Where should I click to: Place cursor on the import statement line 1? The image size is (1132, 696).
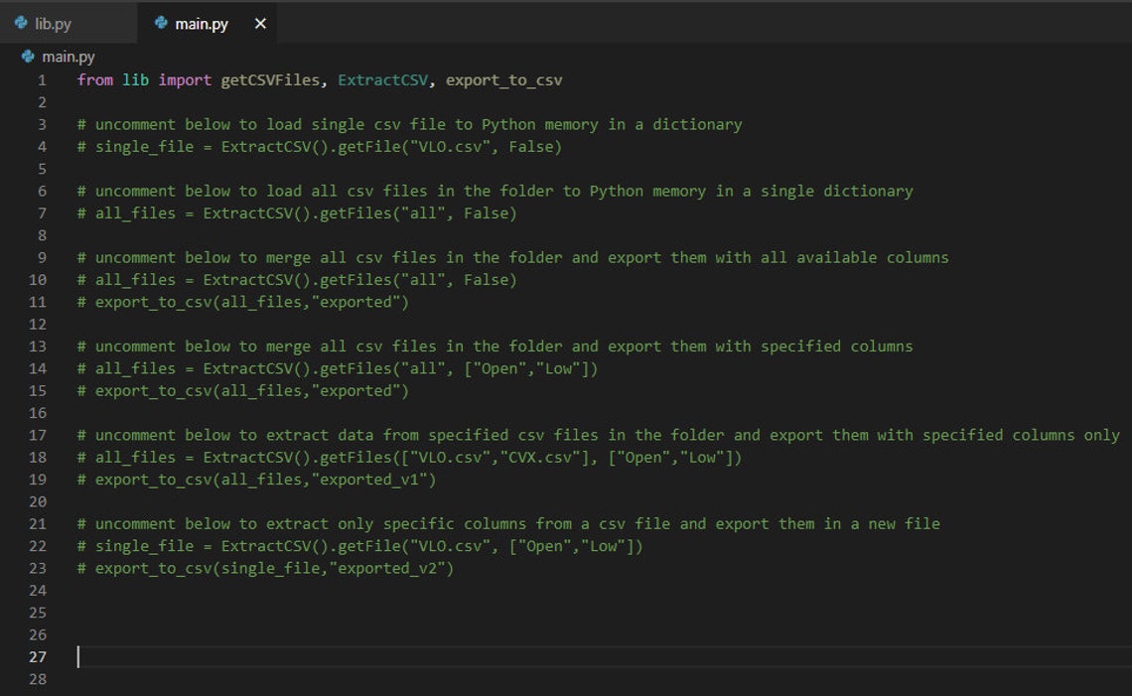click(298, 79)
